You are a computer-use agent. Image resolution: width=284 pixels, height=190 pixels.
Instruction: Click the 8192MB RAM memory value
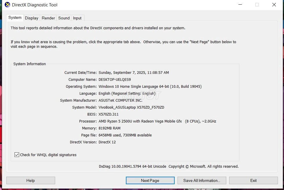pos(109,128)
